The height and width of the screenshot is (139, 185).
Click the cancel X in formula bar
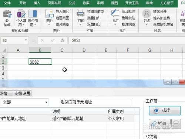coord(43,40)
